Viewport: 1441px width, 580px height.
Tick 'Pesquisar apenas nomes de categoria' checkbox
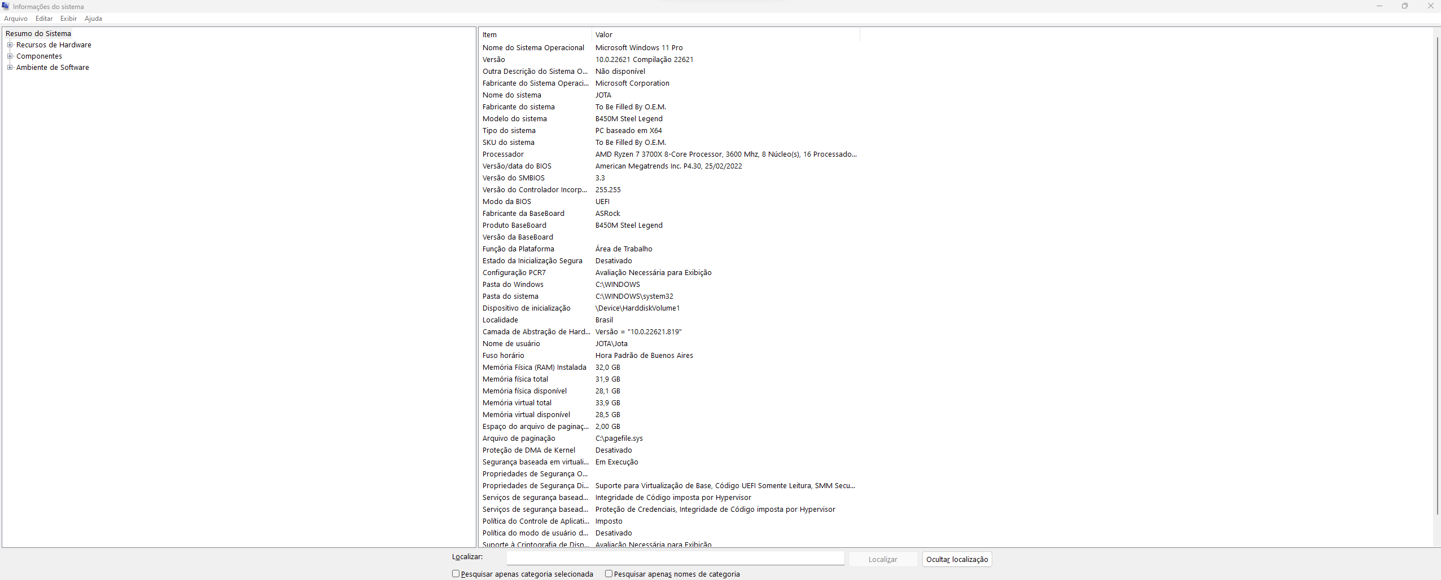click(x=608, y=573)
